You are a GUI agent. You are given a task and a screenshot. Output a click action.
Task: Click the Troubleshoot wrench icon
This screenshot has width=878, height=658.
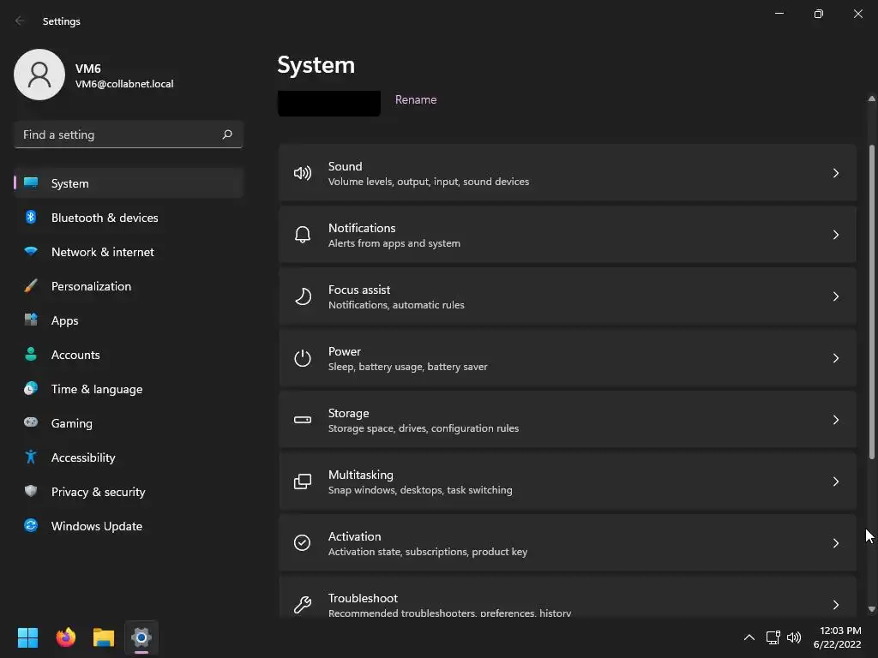tap(302, 604)
